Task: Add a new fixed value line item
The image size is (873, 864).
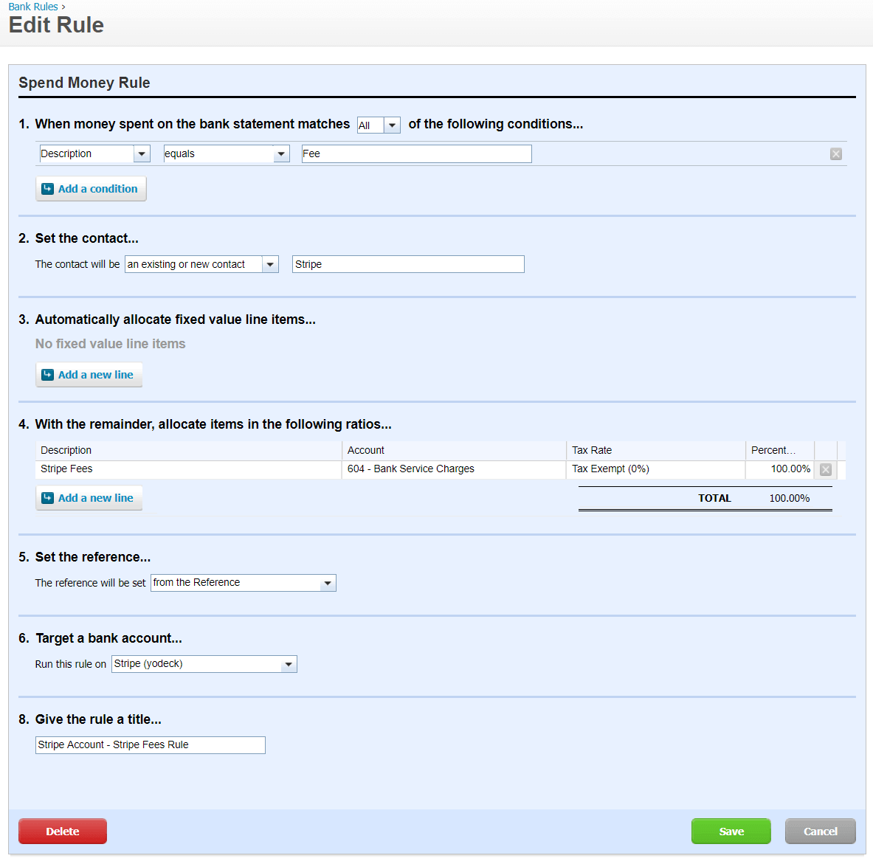Action: [x=89, y=374]
